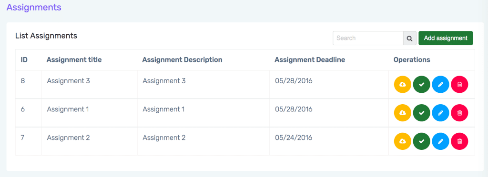Delete Assignment 2 via the red trash icon
The image size is (488, 177).
(x=459, y=142)
